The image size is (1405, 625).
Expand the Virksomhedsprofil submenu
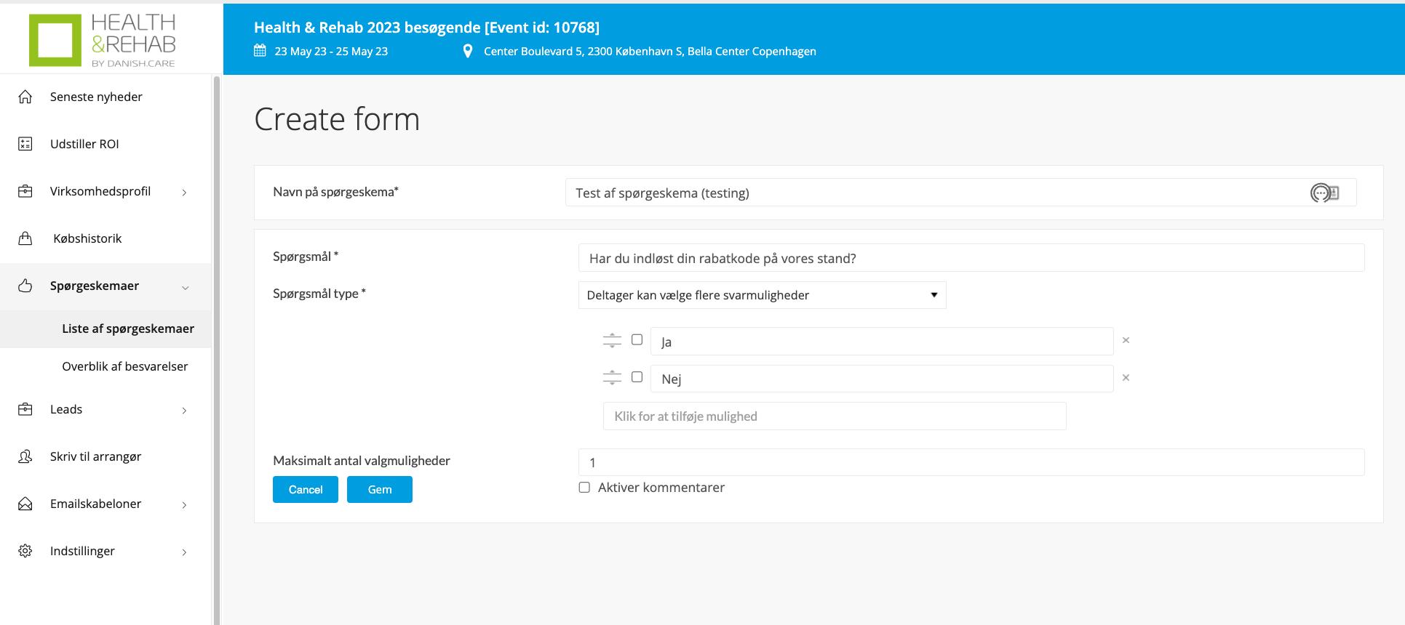pos(184,193)
